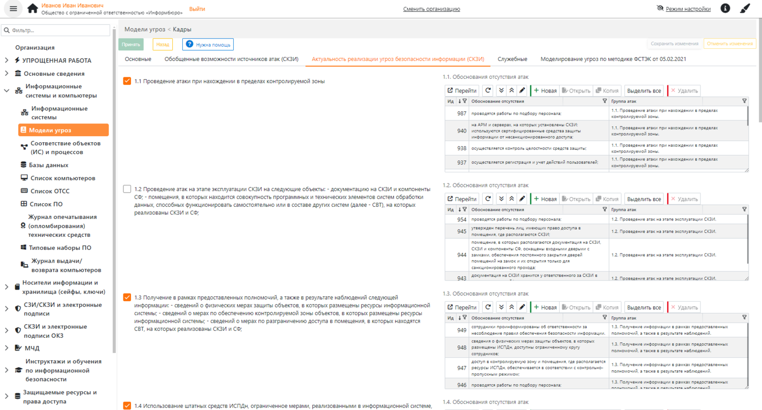This screenshot has width=762, height=410.
Task: Open filter on 'Обоснование отсутствия' column in 1.1 table
Action: click(605, 101)
